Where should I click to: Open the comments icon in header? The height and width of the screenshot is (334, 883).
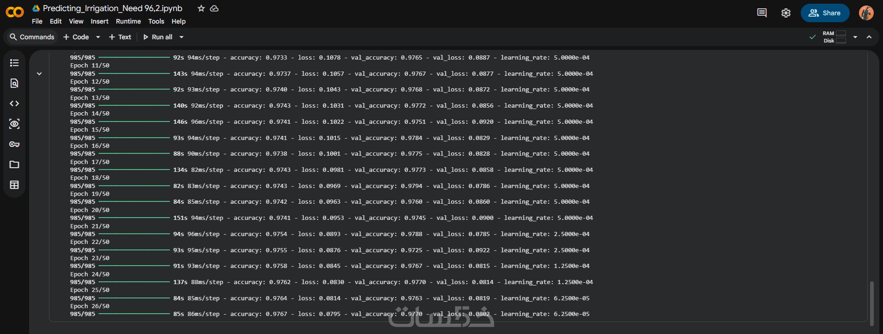(x=762, y=13)
